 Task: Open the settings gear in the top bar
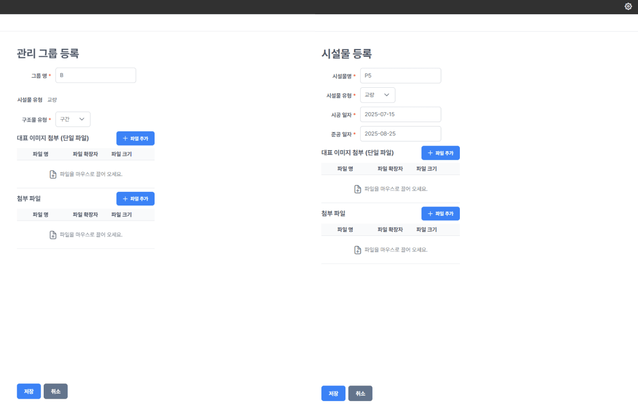coord(628,6)
